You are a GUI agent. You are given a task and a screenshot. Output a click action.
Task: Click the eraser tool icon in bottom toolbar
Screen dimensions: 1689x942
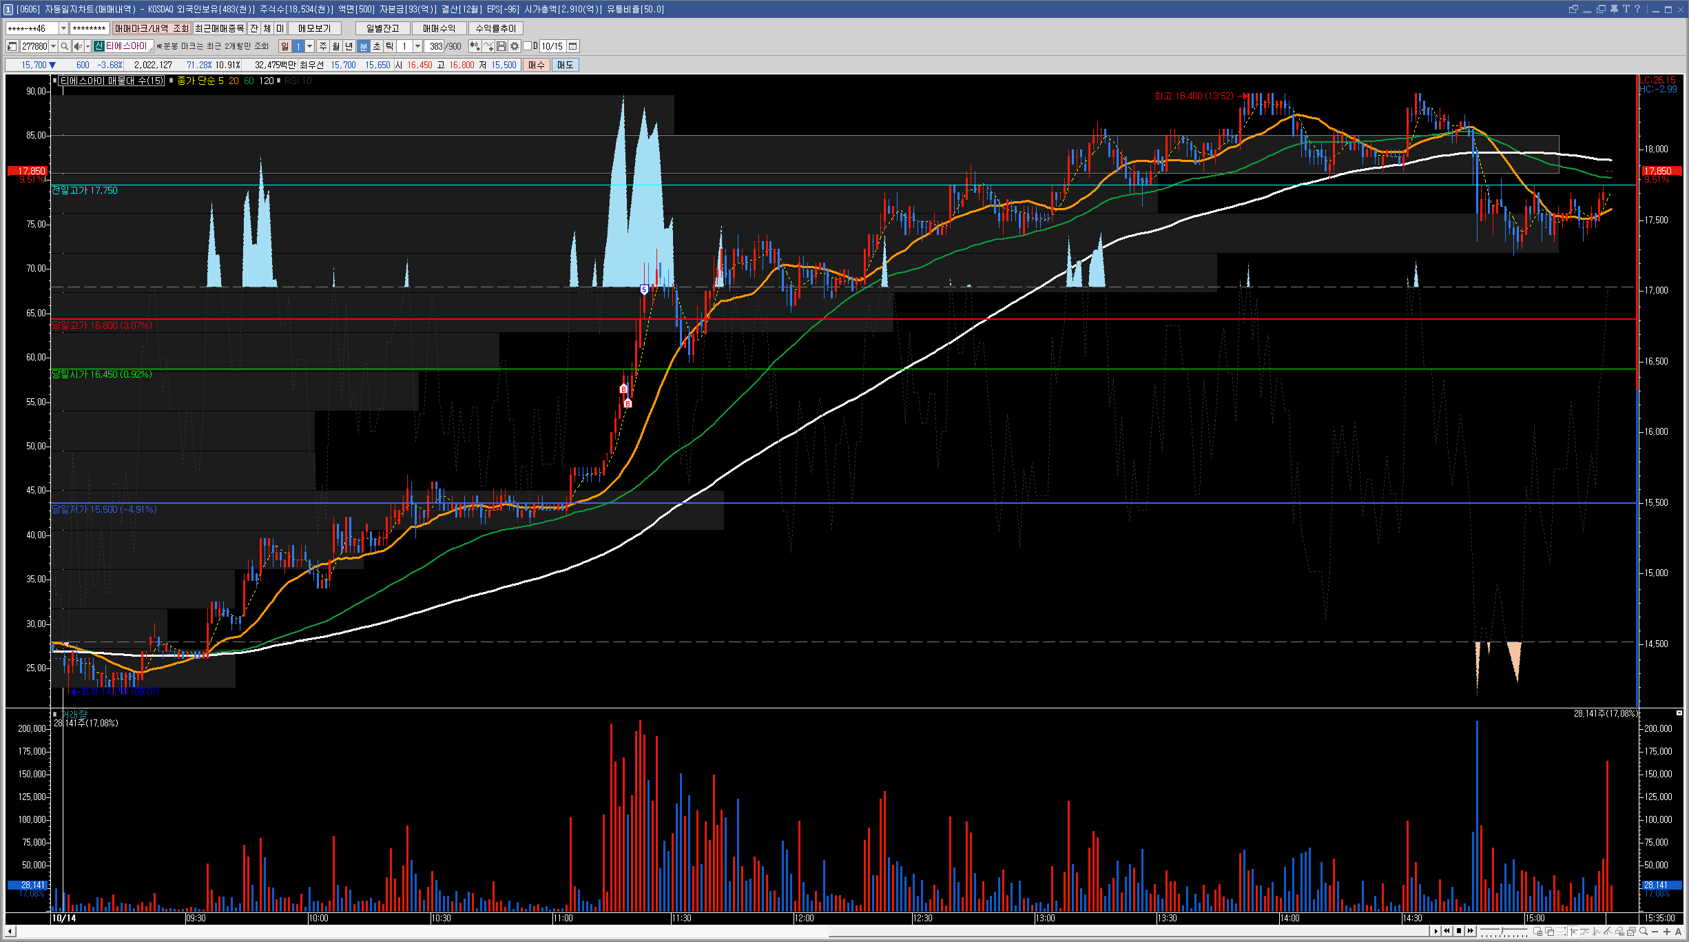[x=1619, y=932]
